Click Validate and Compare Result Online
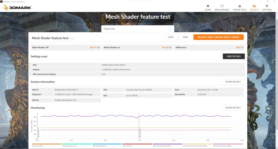This screenshot has height=149, width=278. pos(219,37)
